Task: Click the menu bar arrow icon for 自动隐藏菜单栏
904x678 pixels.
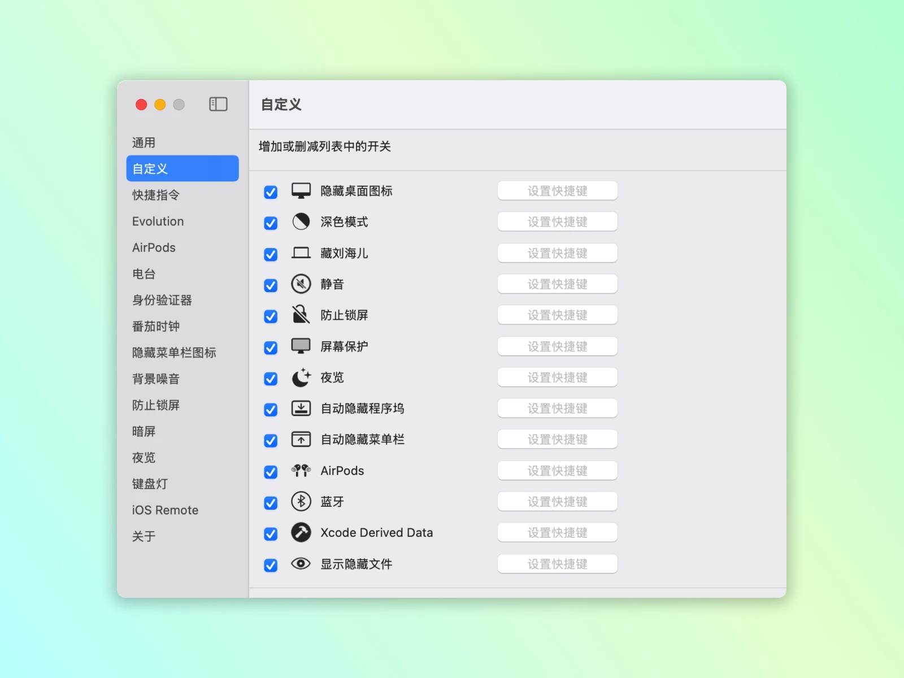Action: 301,439
